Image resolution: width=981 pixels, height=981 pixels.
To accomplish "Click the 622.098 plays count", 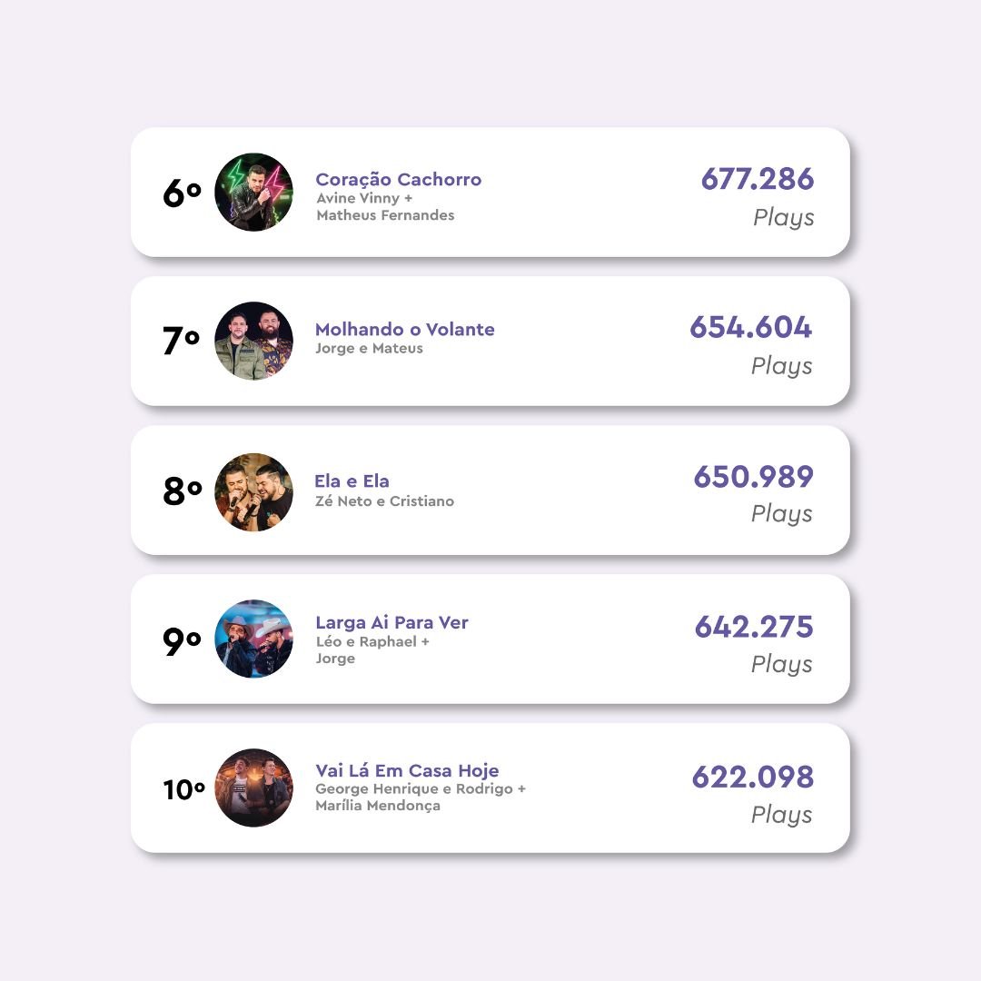I will [753, 777].
